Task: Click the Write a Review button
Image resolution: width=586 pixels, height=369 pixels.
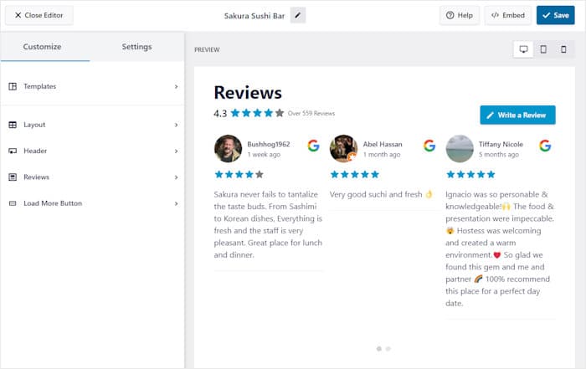Action: tap(517, 115)
